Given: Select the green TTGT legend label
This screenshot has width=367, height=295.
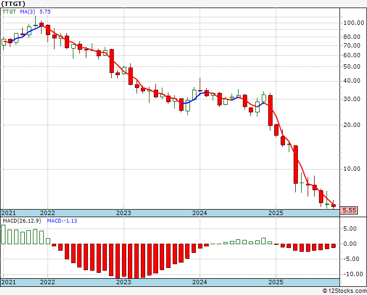Looking at the screenshot, I should tap(9, 12).
